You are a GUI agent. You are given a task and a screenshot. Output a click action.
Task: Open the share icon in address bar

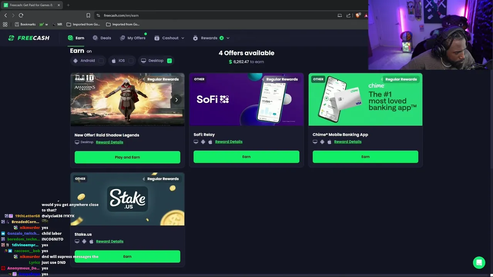[x=348, y=15]
